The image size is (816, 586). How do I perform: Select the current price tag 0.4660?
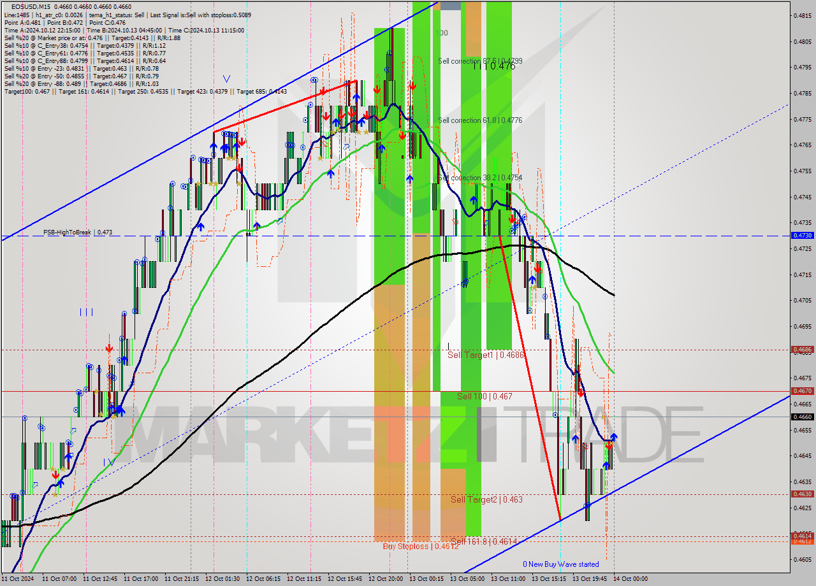(x=802, y=417)
